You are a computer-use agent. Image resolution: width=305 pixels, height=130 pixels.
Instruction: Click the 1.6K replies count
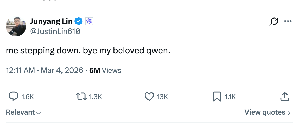pyautogui.click(x=28, y=96)
